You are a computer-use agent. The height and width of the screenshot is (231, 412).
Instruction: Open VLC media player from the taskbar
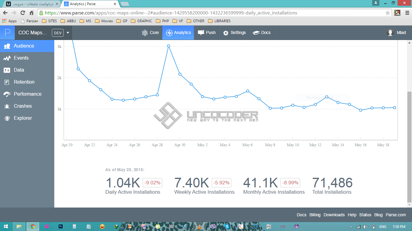coord(199,226)
